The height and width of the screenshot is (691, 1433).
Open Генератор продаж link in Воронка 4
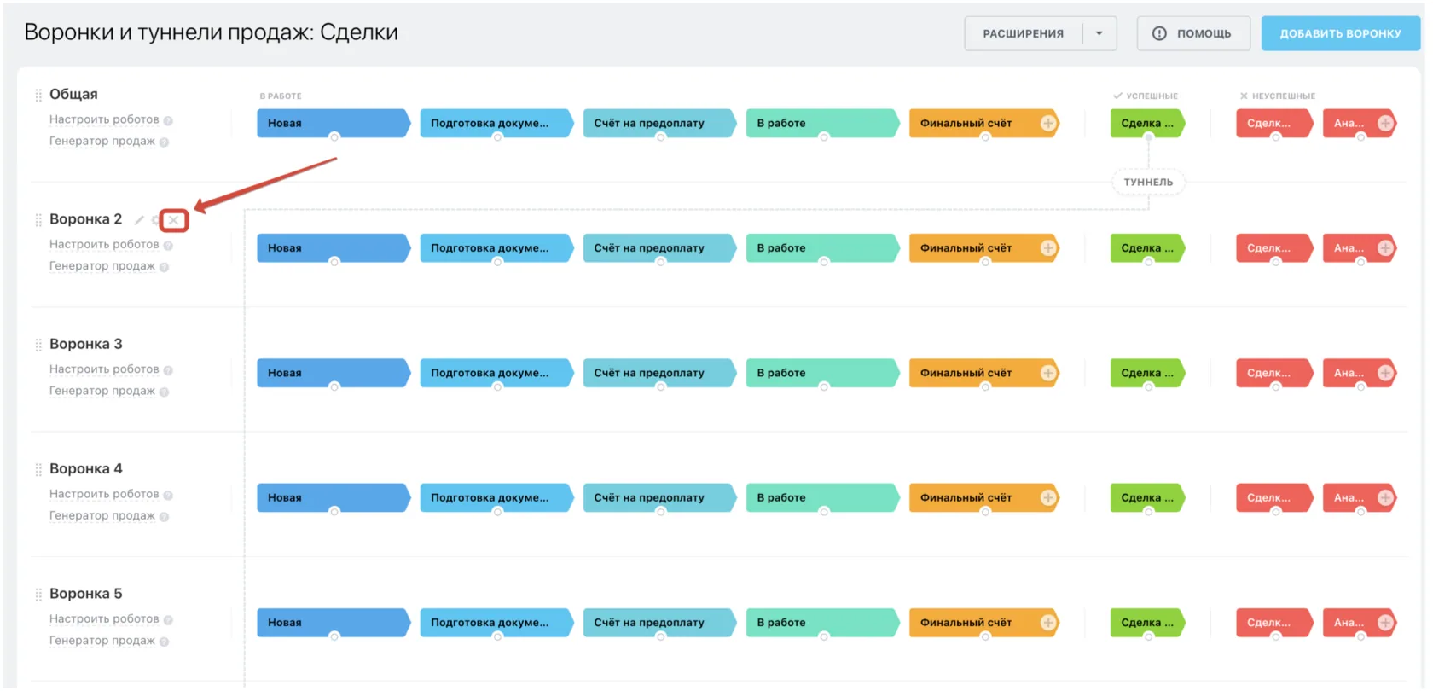click(x=102, y=515)
